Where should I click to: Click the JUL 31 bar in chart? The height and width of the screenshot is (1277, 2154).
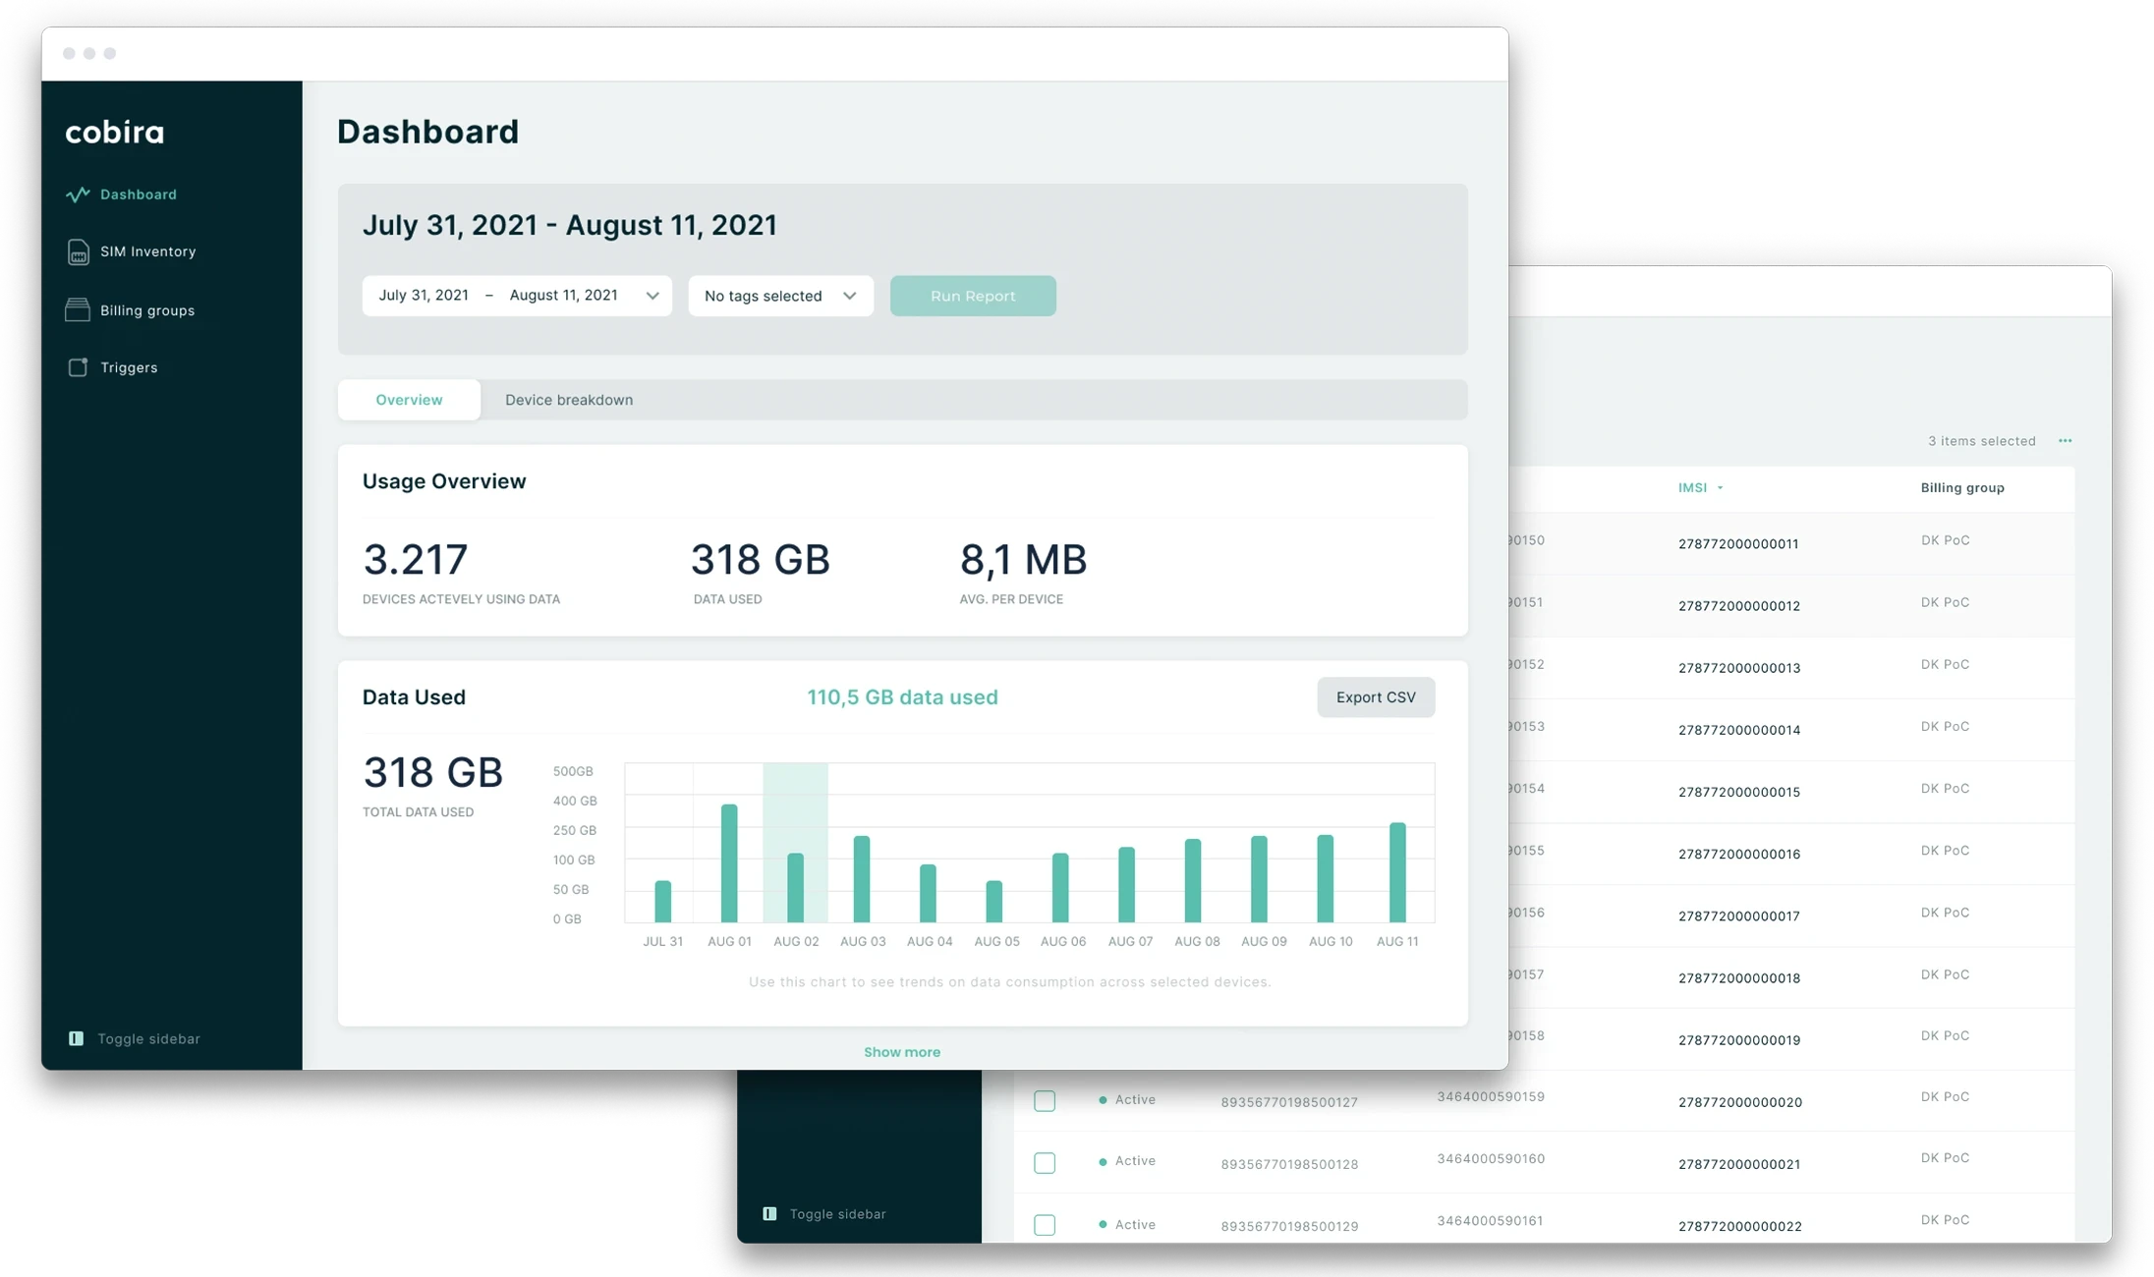click(663, 901)
